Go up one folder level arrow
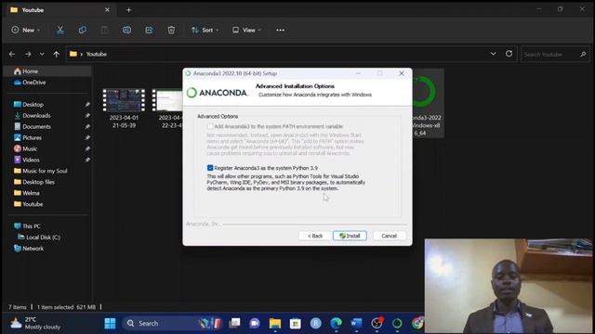The height and width of the screenshot is (334, 595). (56, 54)
